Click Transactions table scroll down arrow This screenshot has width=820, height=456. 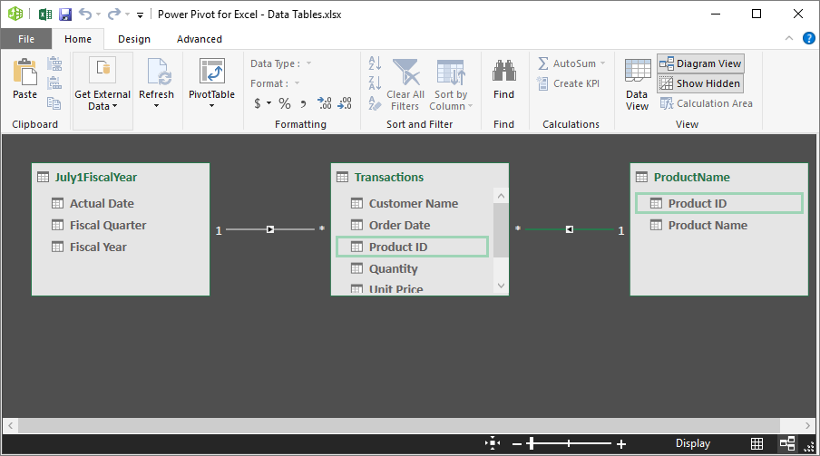(x=501, y=286)
